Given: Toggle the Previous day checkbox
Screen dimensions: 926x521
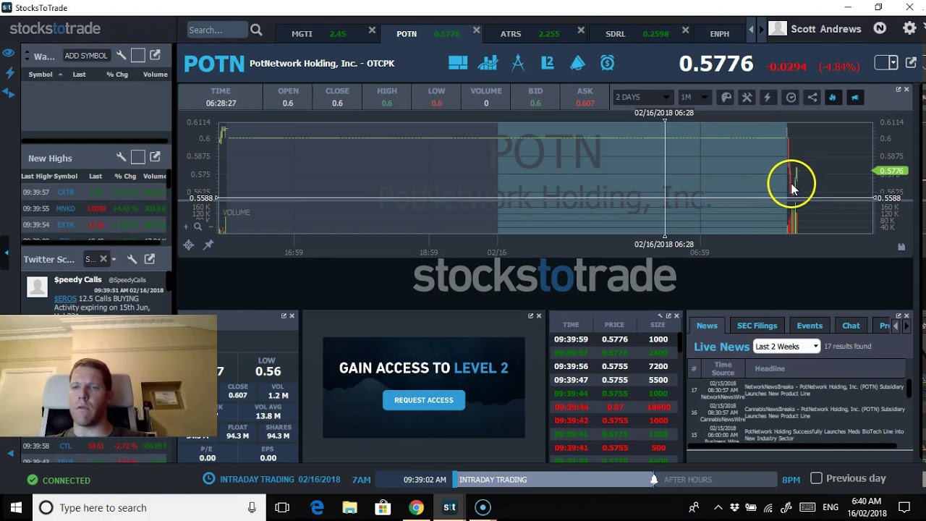Looking at the screenshot, I should pos(816,478).
